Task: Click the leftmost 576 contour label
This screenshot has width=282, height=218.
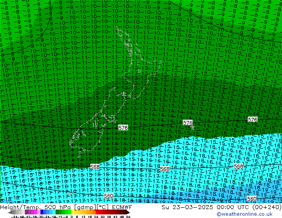Action: pos(123,128)
